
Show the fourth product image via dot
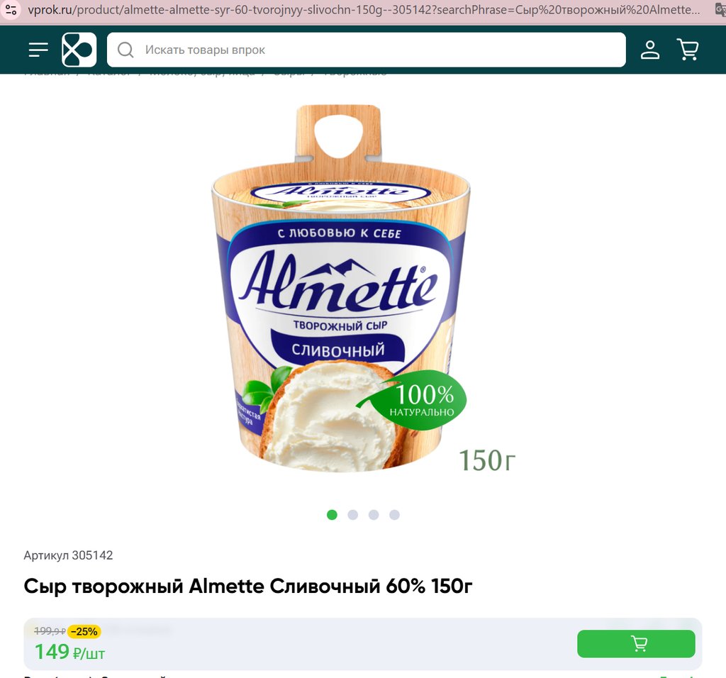394,515
